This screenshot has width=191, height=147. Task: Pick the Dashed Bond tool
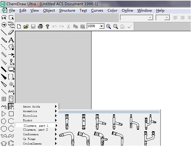(x=4, y=47)
